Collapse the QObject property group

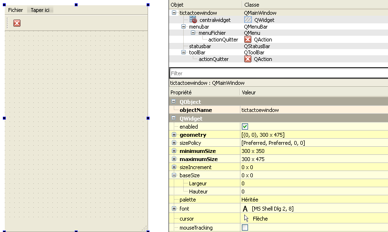pos(174,102)
